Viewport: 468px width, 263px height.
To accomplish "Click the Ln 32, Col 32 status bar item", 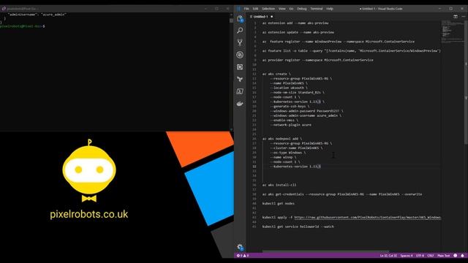I will [388, 256].
